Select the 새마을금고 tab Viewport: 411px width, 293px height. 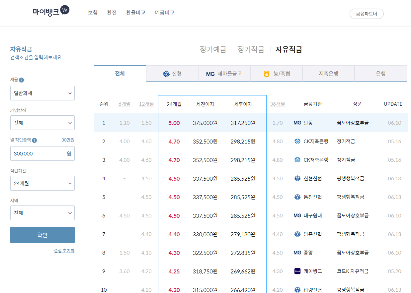click(224, 74)
